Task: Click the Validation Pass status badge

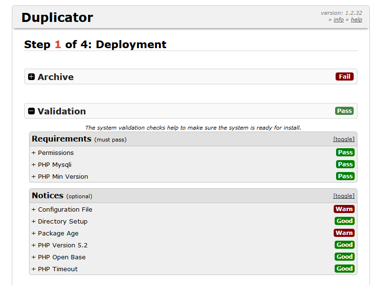Action: tap(344, 111)
